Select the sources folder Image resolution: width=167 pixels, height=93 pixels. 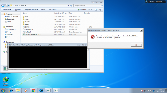pyautogui.click(x=27, y=22)
